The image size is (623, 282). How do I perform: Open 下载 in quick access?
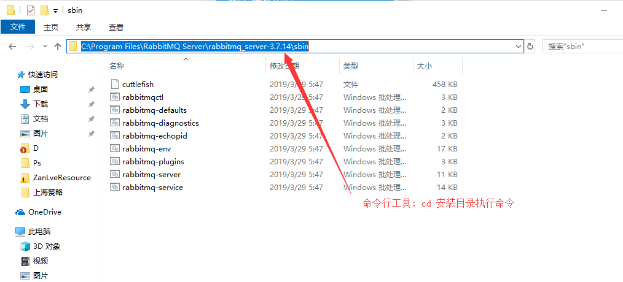coord(41,104)
